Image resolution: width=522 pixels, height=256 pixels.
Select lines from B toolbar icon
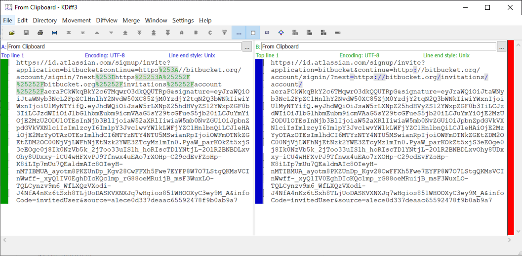pyautogui.click(x=196, y=33)
